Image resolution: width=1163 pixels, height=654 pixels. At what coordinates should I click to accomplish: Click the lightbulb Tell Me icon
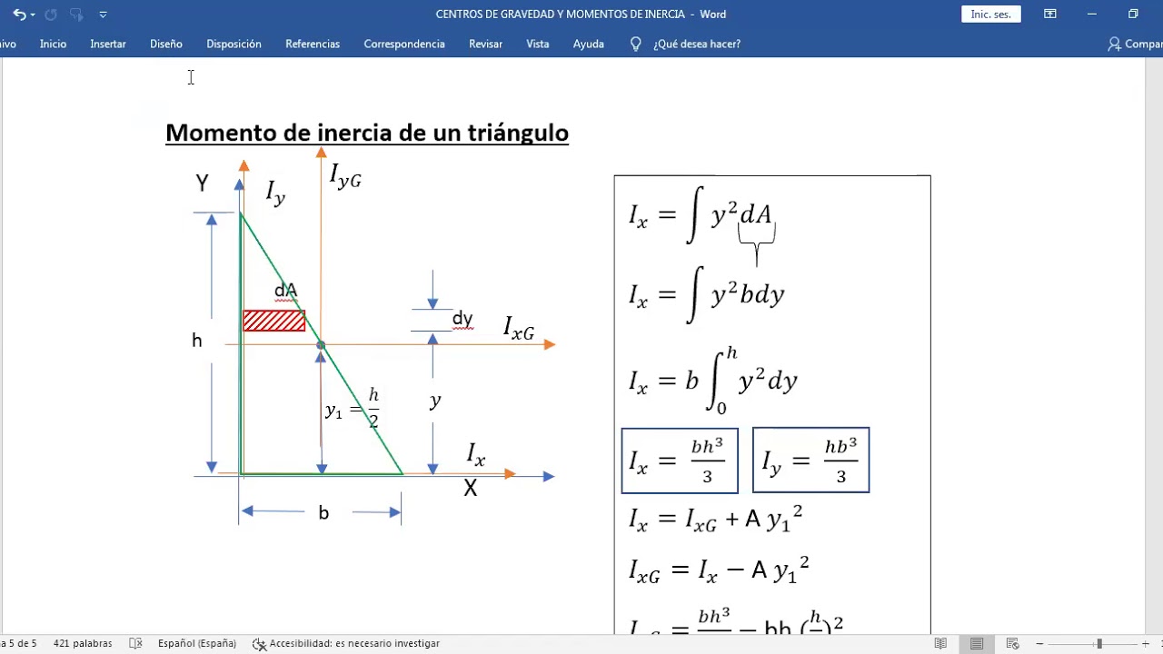coord(636,44)
